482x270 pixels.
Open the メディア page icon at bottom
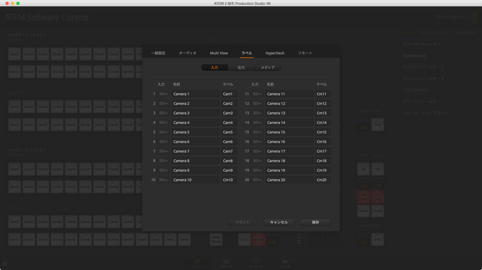[x=226, y=264]
